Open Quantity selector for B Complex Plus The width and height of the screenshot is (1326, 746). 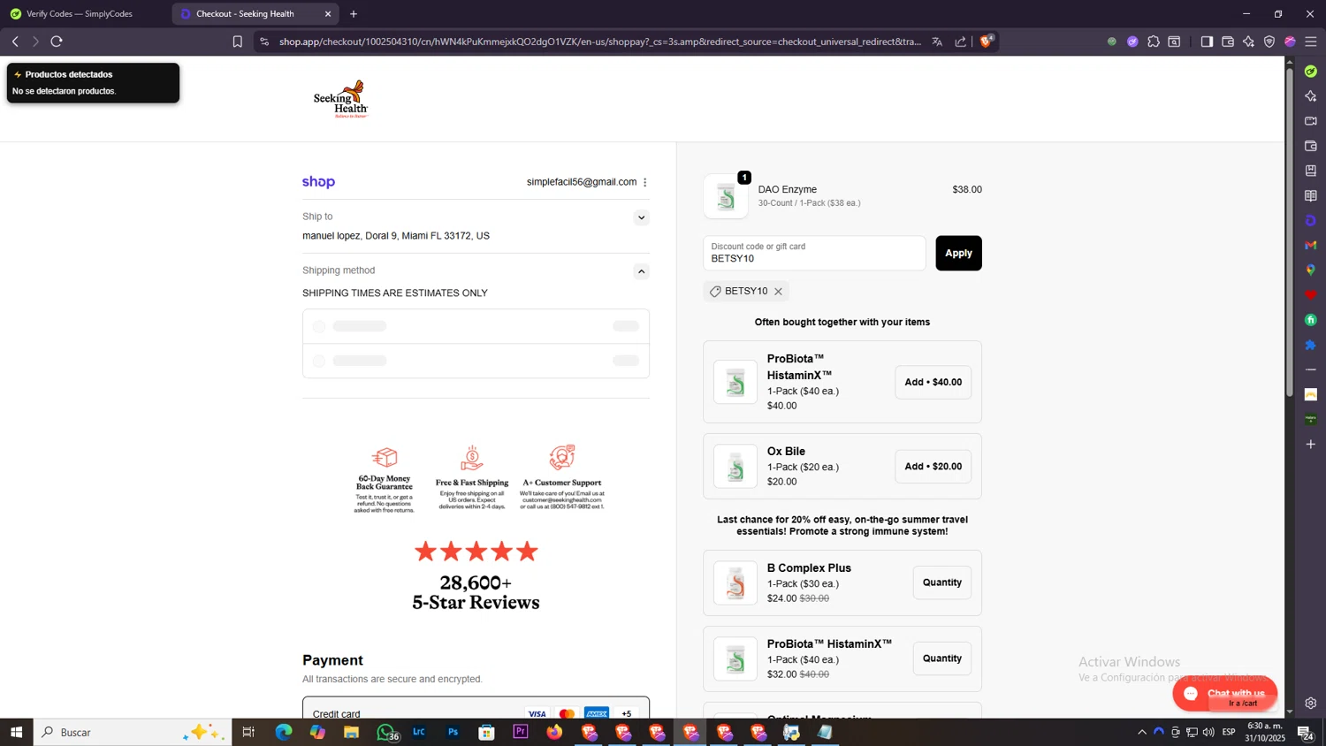click(x=942, y=582)
